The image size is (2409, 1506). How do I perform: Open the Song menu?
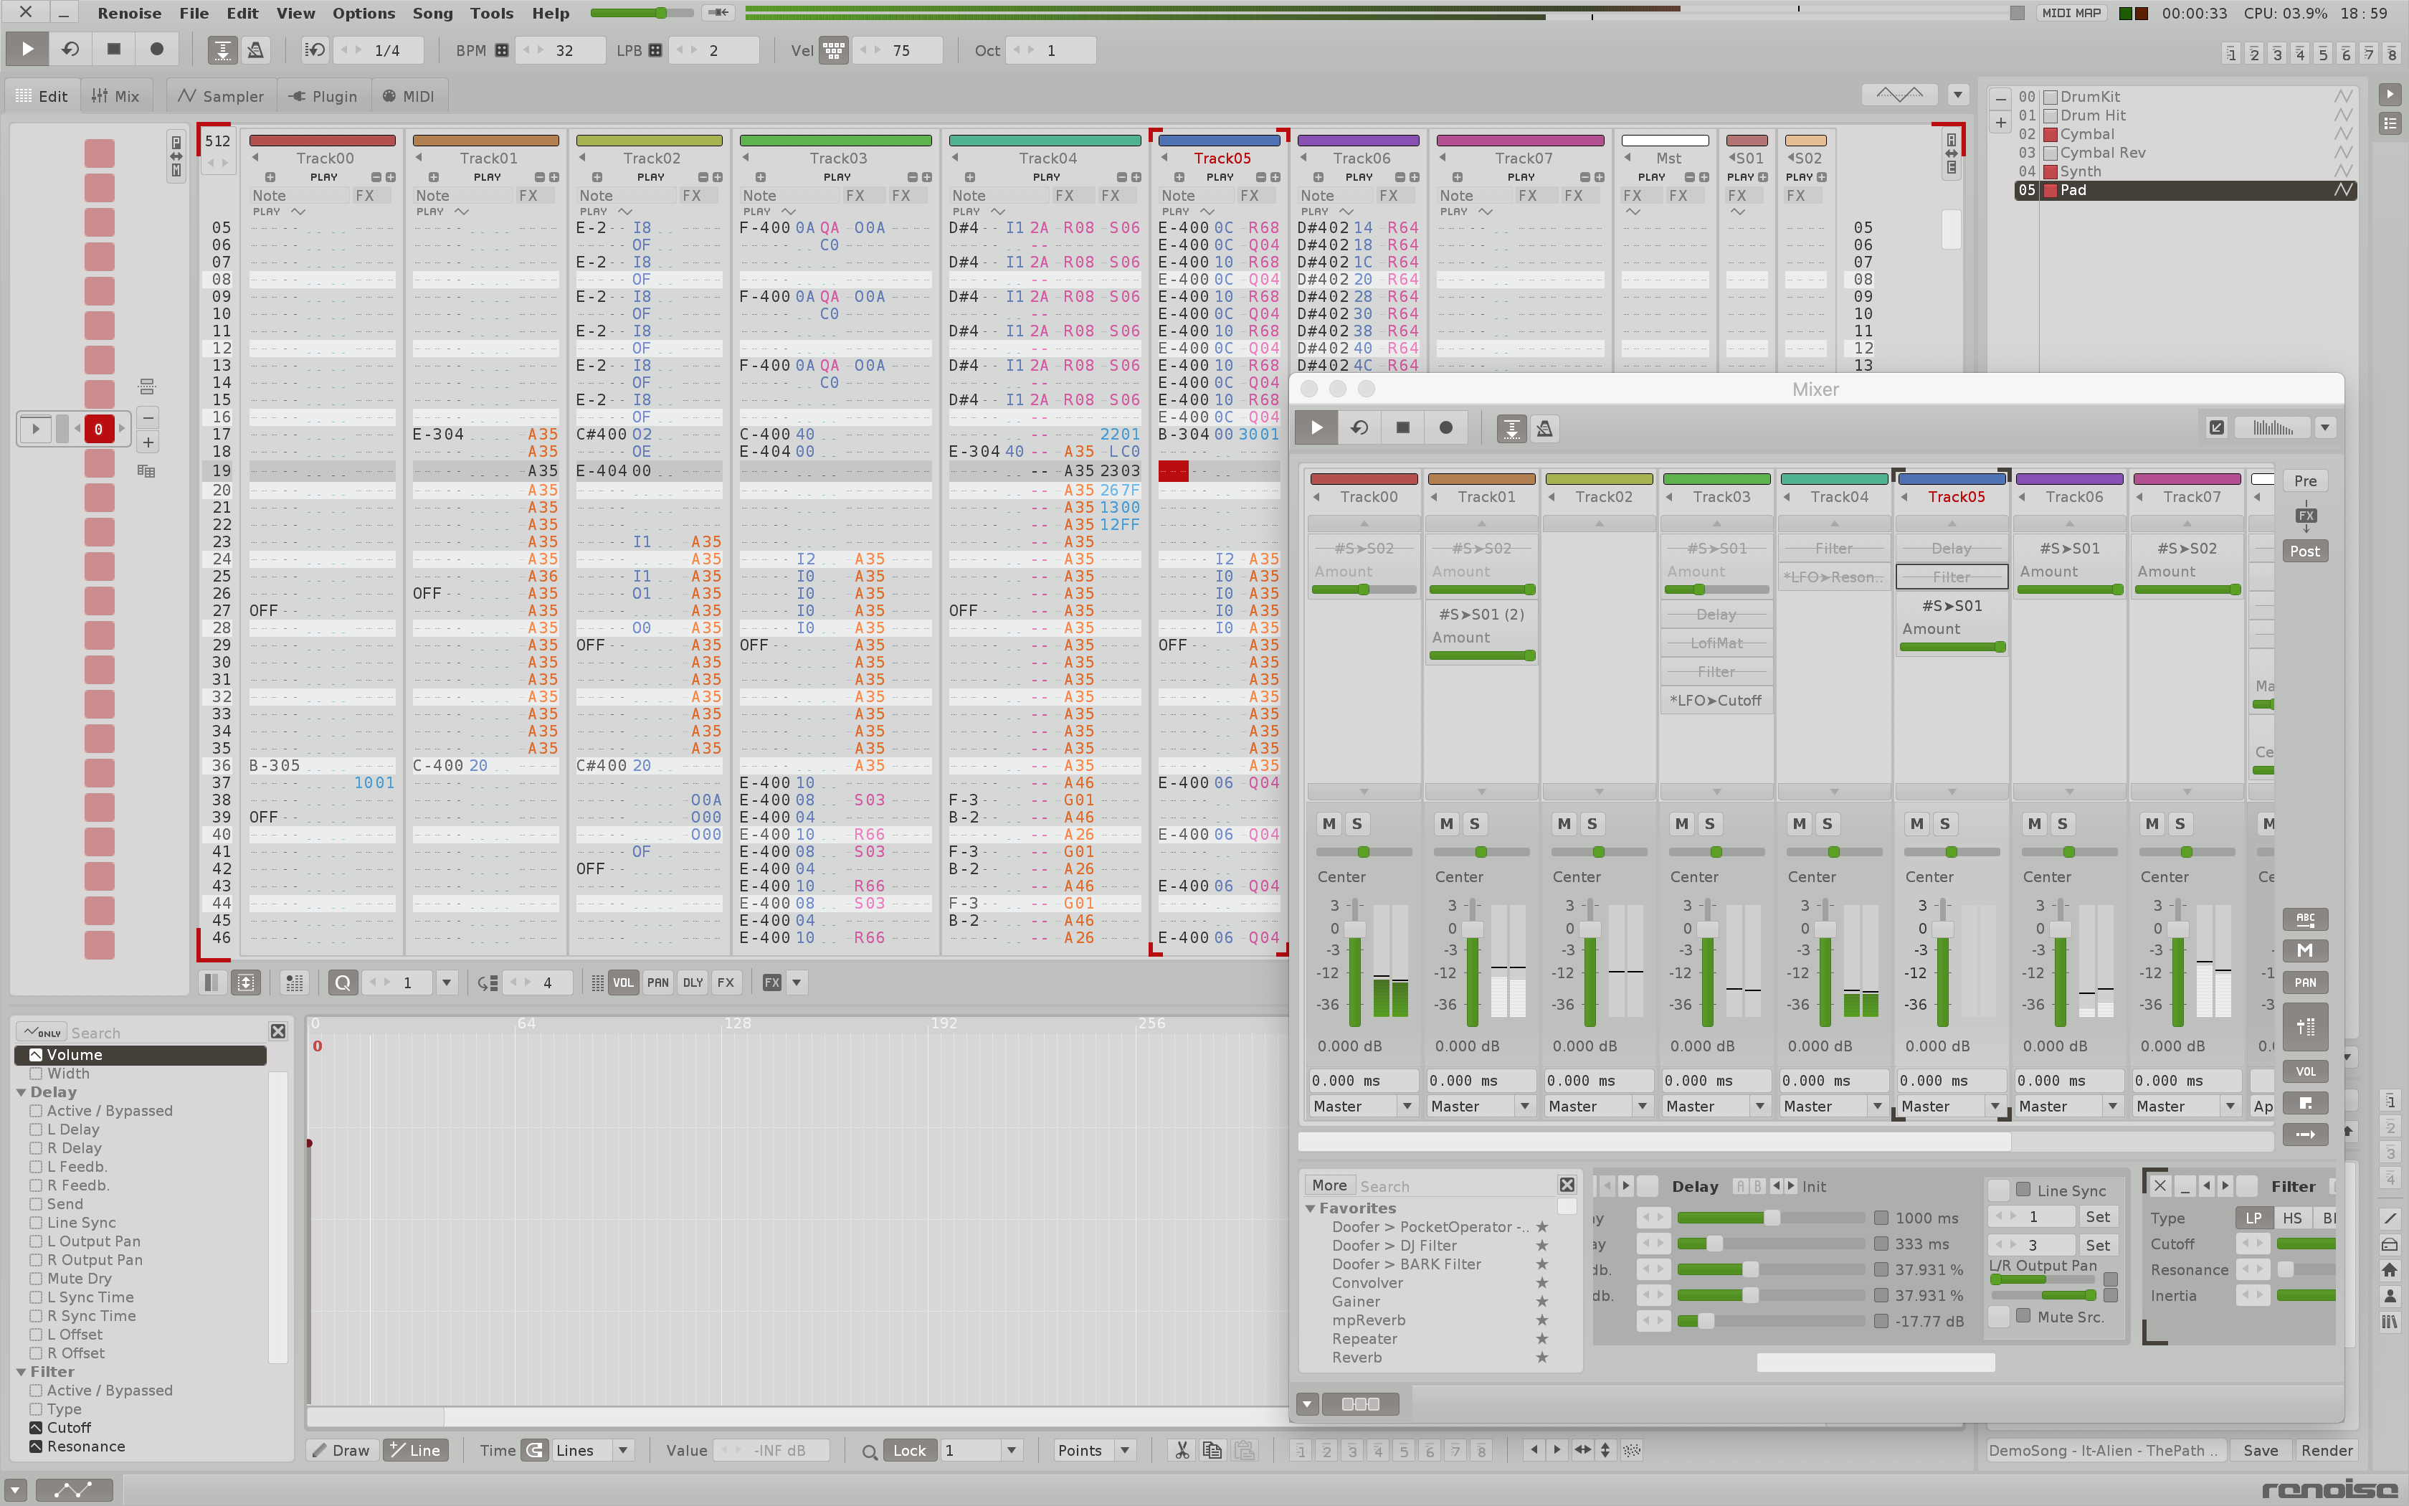[432, 13]
